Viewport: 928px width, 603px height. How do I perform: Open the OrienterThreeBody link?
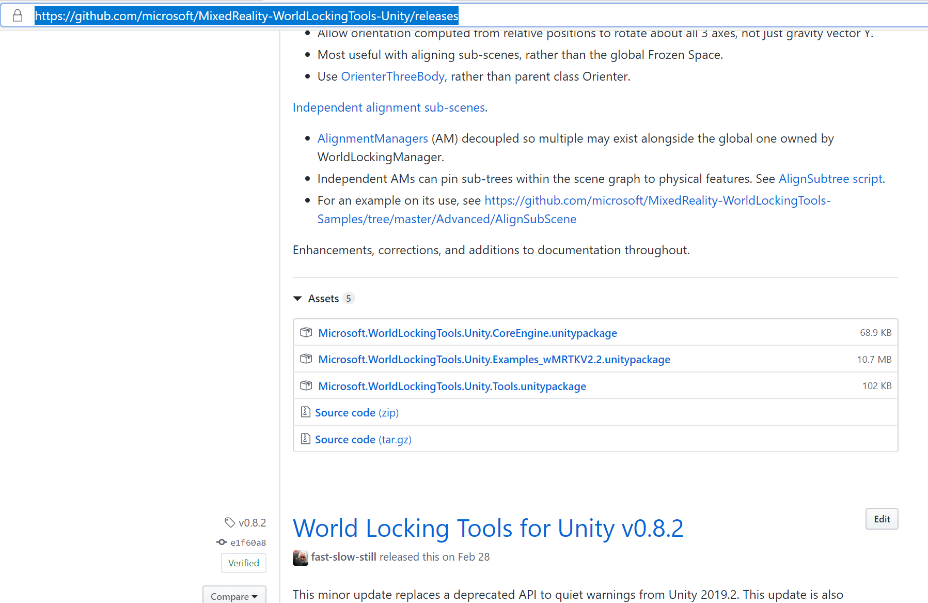click(x=392, y=76)
